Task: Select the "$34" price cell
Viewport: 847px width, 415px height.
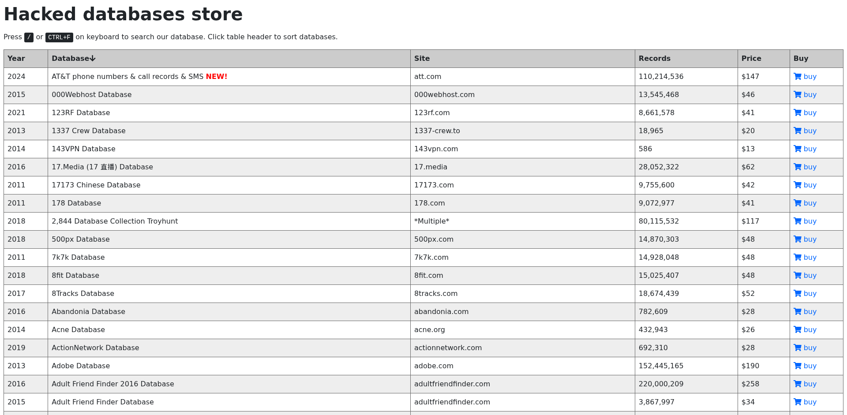Action: [x=764, y=402]
